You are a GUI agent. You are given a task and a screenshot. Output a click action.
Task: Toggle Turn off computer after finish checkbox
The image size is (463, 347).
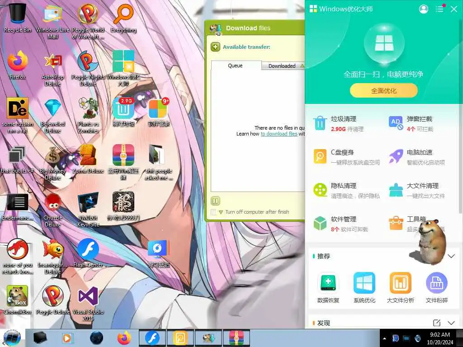pos(213,212)
